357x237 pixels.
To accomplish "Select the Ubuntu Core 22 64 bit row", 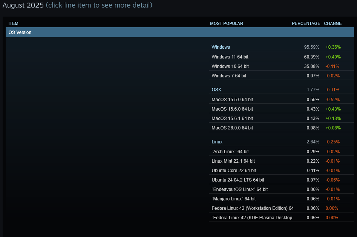I will (x=281, y=171).
